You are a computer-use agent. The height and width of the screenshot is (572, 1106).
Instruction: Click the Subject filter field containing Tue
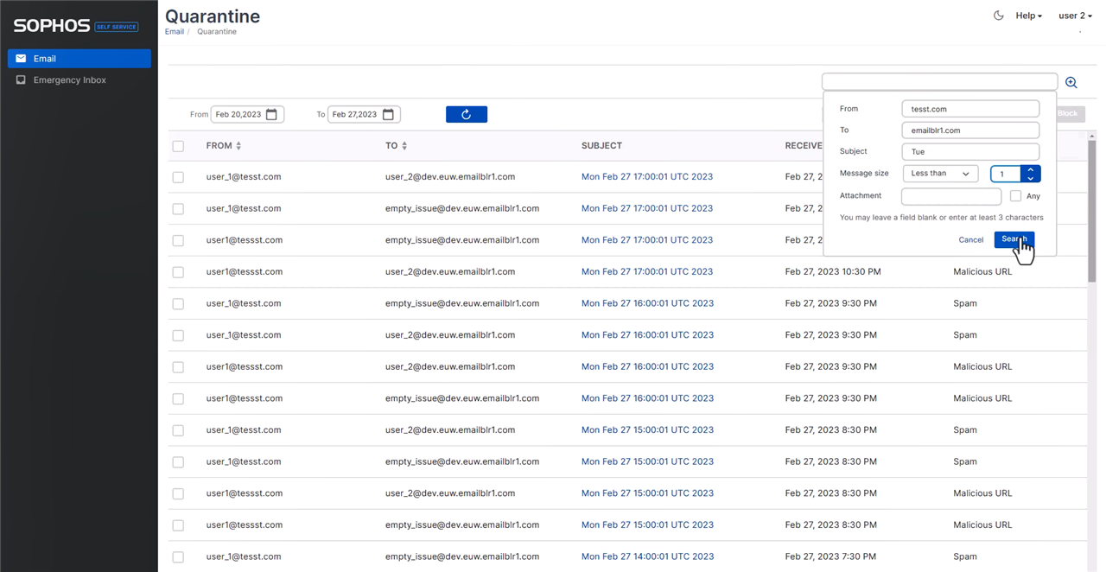pyautogui.click(x=970, y=151)
